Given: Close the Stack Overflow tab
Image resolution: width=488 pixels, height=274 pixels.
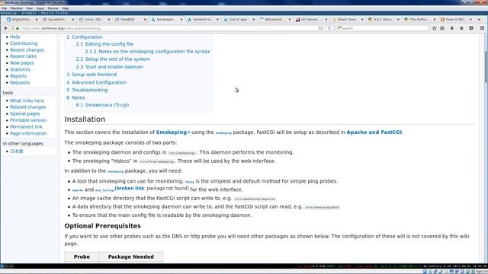Looking at the screenshot, I should (x=362, y=19).
